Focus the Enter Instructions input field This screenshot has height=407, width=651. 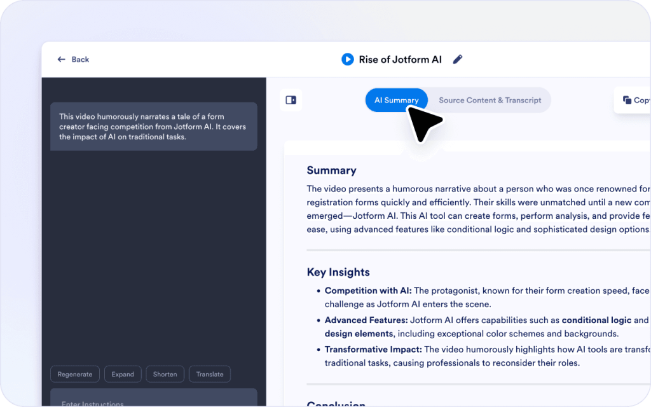tap(153, 400)
